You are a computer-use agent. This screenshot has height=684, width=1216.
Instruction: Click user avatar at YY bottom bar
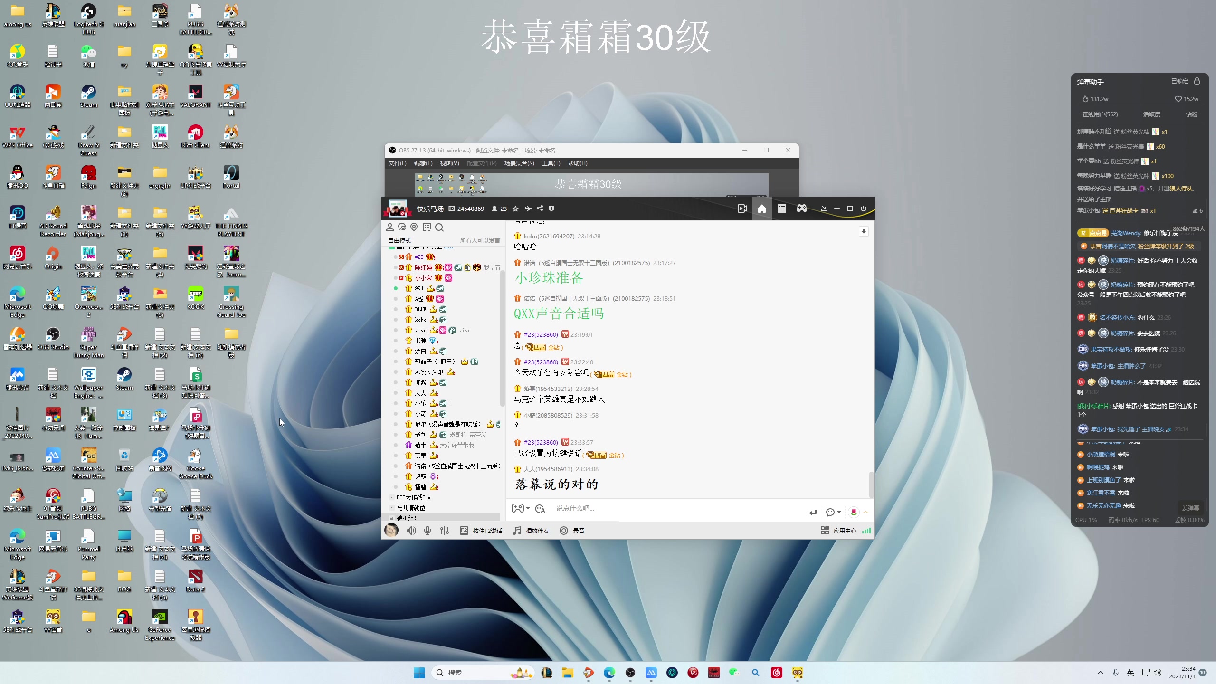click(x=391, y=530)
